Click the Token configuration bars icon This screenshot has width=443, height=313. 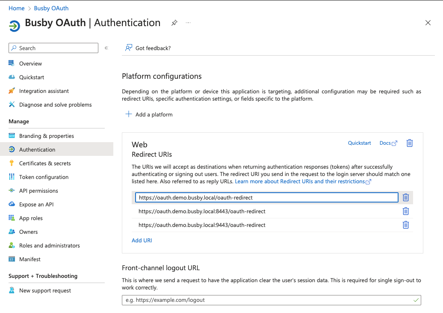coord(12,177)
